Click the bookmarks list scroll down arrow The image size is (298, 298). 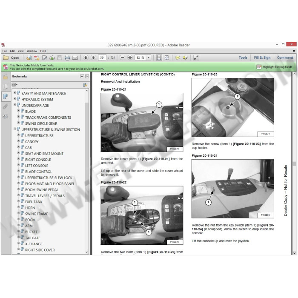coord(87,252)
